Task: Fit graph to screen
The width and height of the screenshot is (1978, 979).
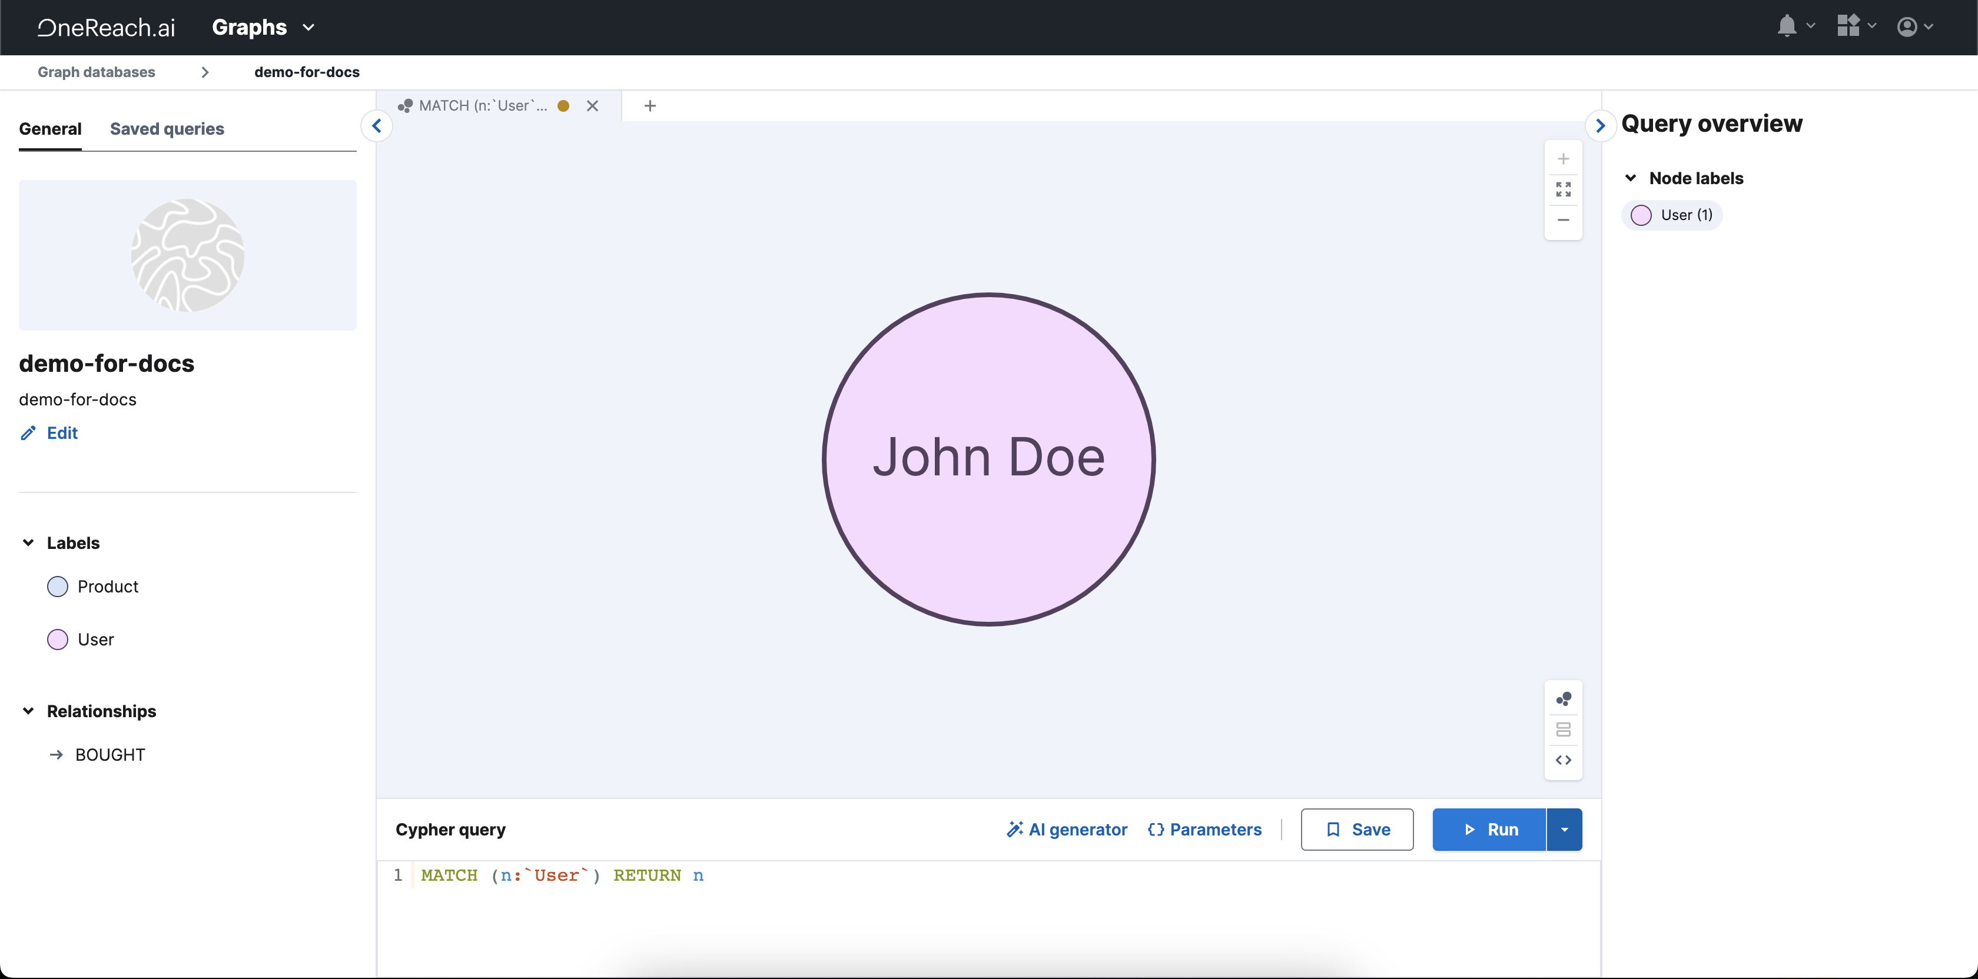Action: tap(1564, 189)
